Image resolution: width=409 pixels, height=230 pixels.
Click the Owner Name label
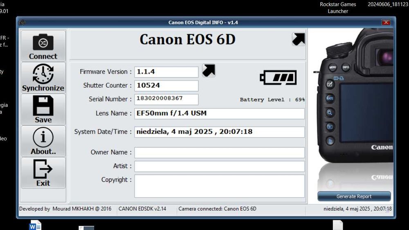[111, 152]
